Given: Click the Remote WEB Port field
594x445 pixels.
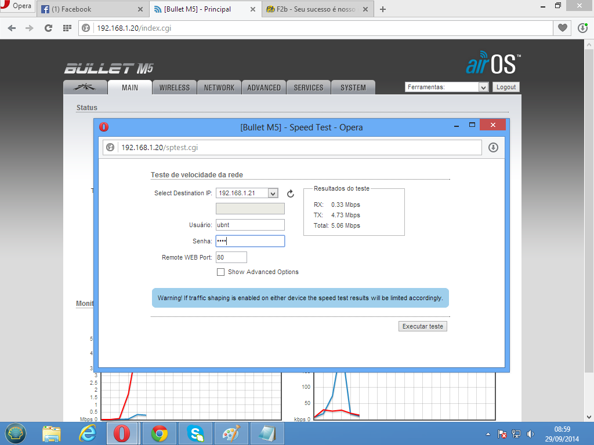Looking at the screenshot, I should (x=231, y=257).
